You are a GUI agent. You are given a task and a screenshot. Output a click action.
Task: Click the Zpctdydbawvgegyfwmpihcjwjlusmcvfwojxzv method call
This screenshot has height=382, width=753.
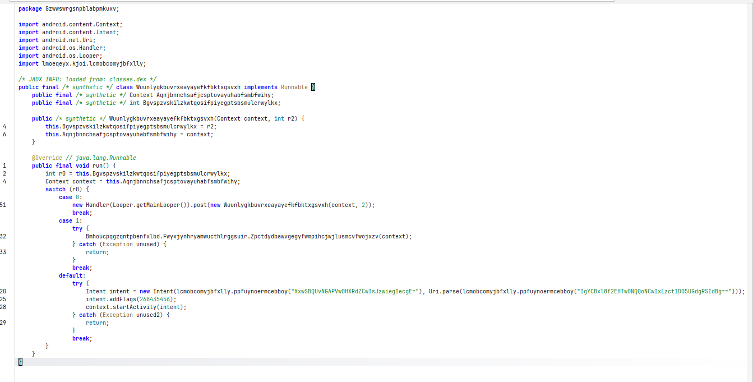[331, 236]
